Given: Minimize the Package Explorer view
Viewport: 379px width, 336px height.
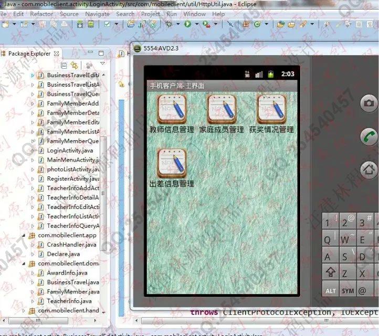Looking at the screenshot, I should click(90, 52).
